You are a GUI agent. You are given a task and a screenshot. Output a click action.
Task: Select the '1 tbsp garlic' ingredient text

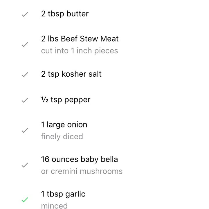pyautogui.click(x=63, y=194)
